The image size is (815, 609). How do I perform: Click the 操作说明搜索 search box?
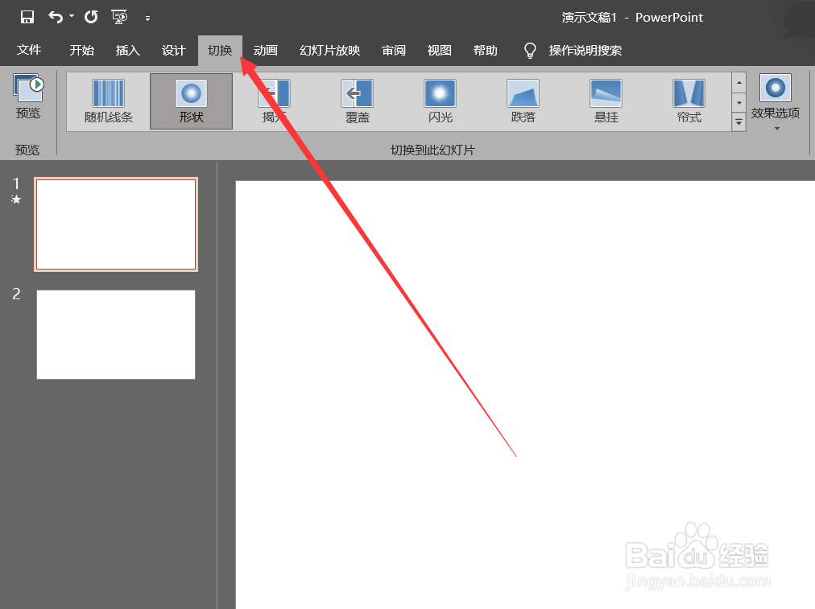tap(585, 51)
